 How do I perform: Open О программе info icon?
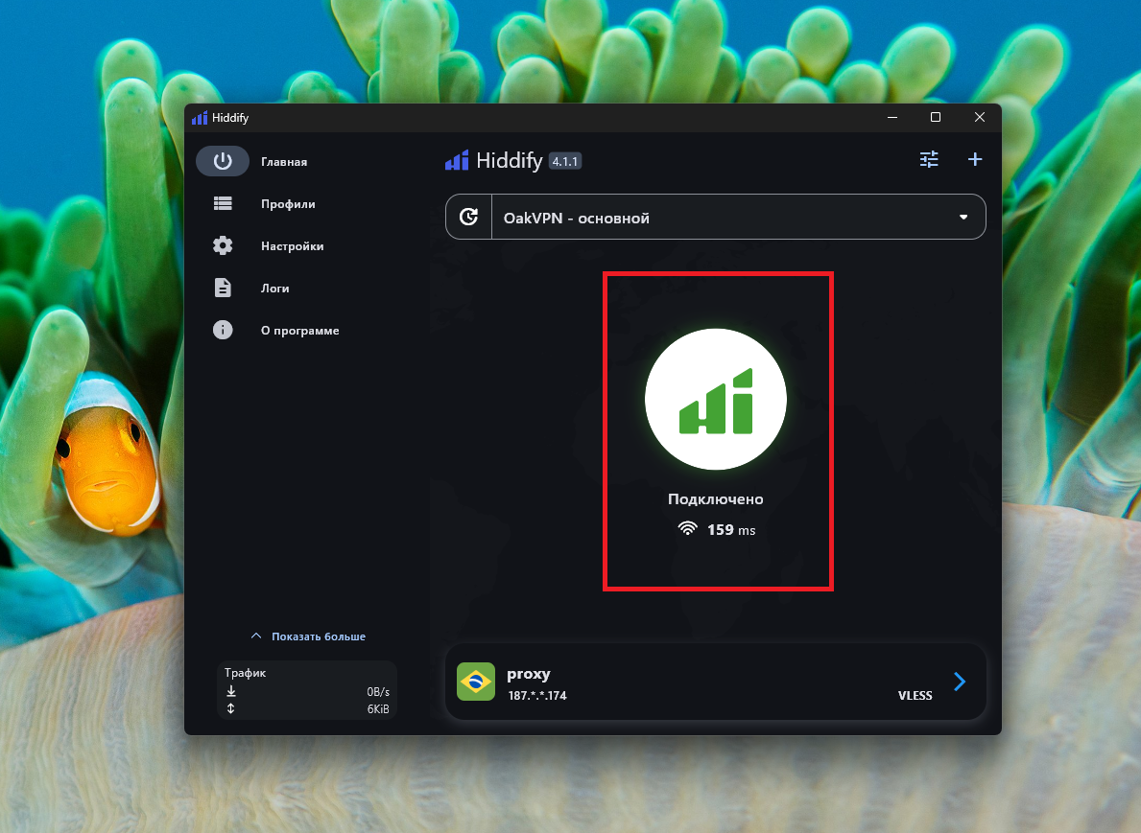223,330
